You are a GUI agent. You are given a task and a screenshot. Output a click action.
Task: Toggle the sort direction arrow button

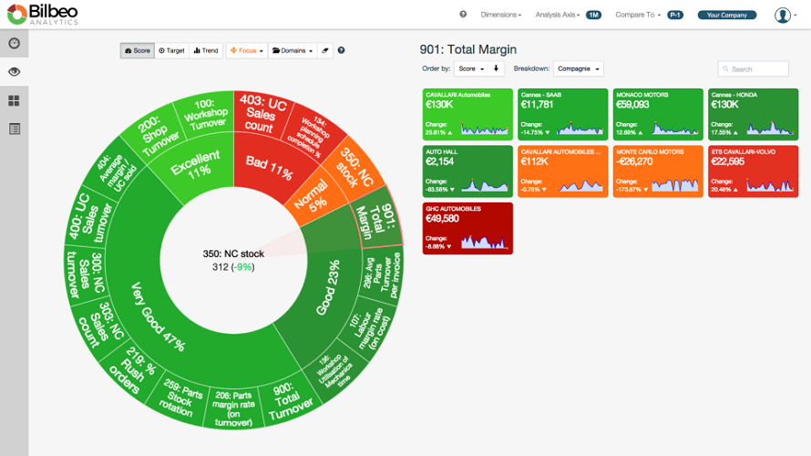click(x=496, y=68)
